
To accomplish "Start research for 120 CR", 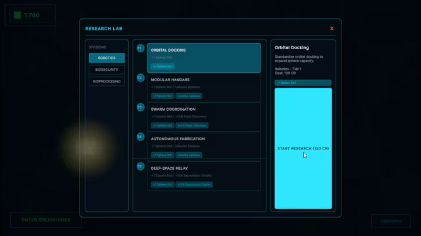I will [303, 148].
